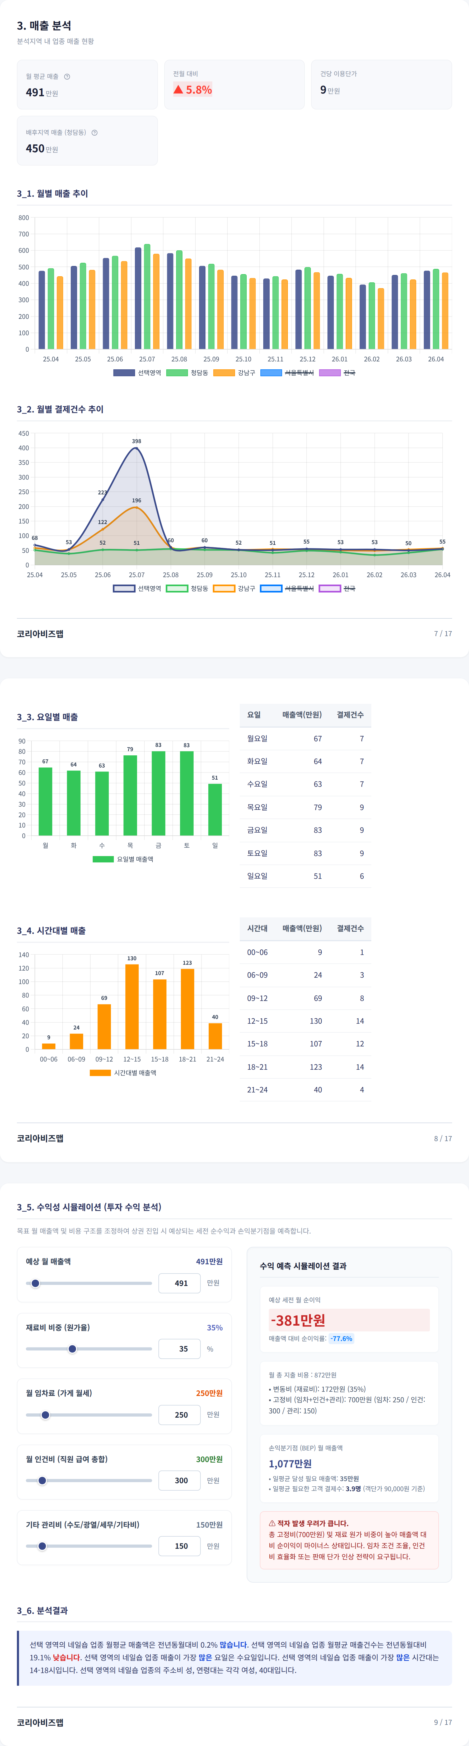Click 21~24 row in 시간대별 매출 table
469x1746 pixels.
[305, 1090]
